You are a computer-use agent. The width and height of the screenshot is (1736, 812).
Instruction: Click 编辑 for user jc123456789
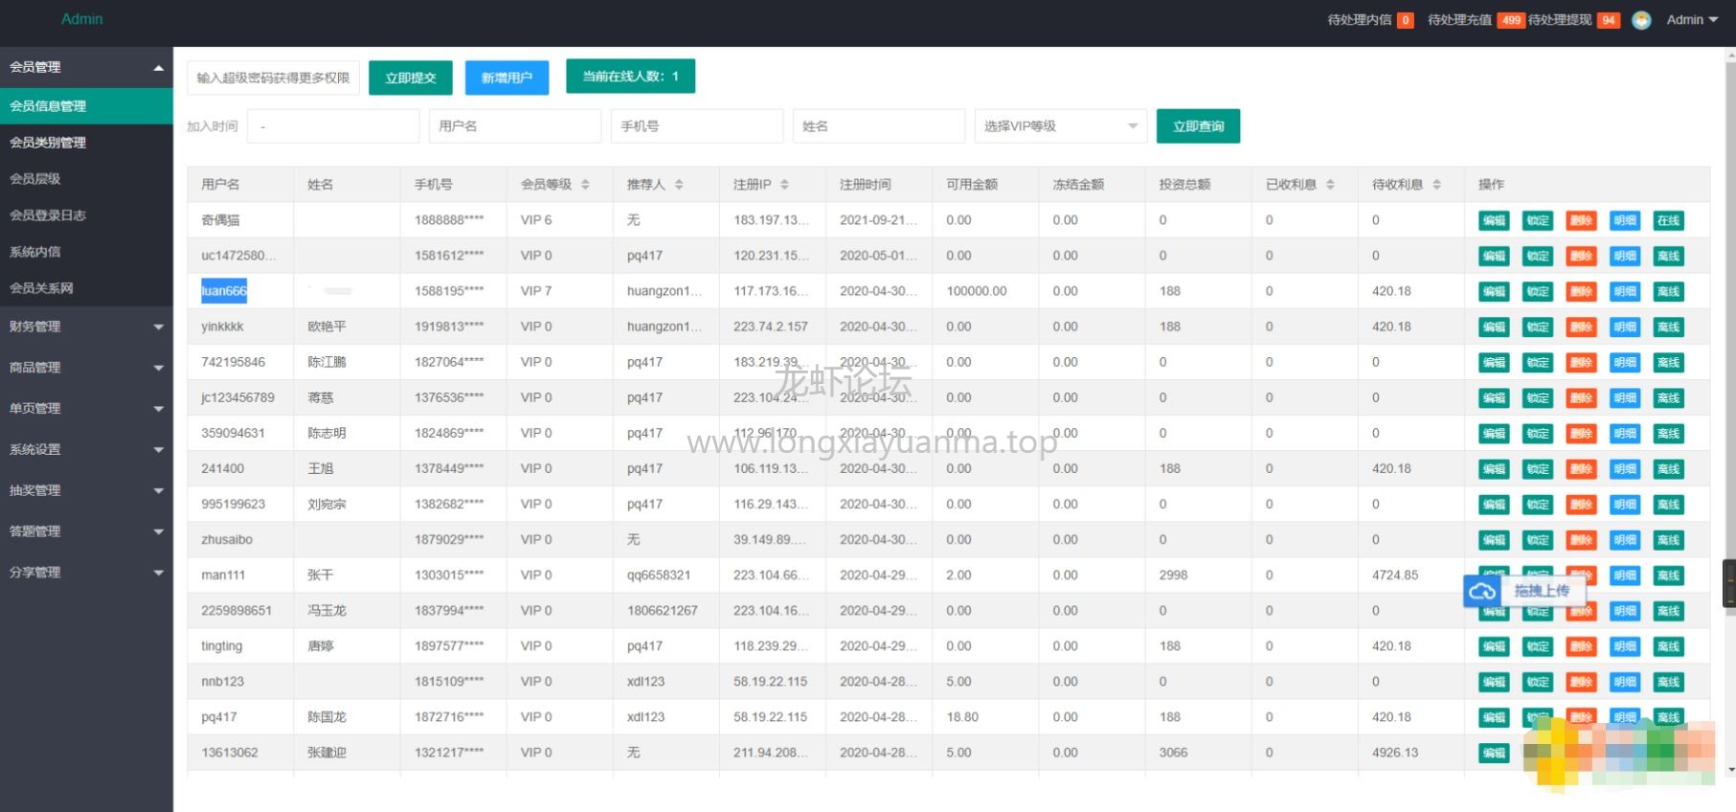pos(1494,398)
